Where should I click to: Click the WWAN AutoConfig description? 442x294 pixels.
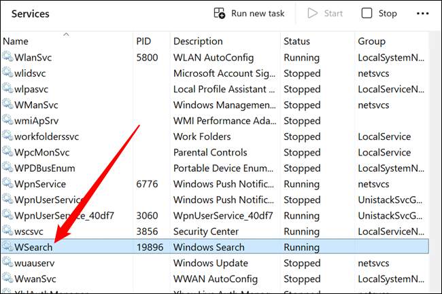click(x=216, y=279)
